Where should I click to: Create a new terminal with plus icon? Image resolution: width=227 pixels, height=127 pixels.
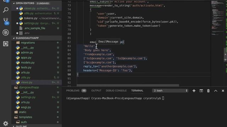tap(194, 91)
